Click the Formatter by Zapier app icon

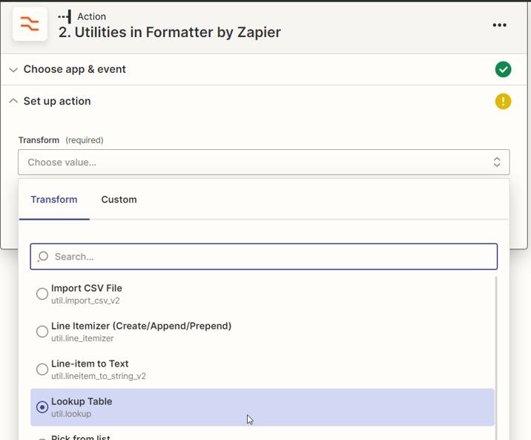(x=30, y=24)
